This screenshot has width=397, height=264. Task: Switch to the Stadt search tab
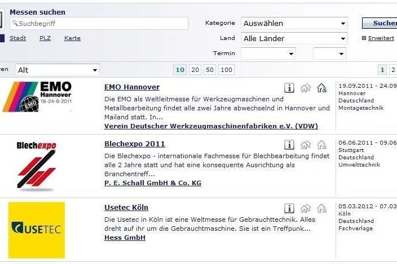(17, 38)
